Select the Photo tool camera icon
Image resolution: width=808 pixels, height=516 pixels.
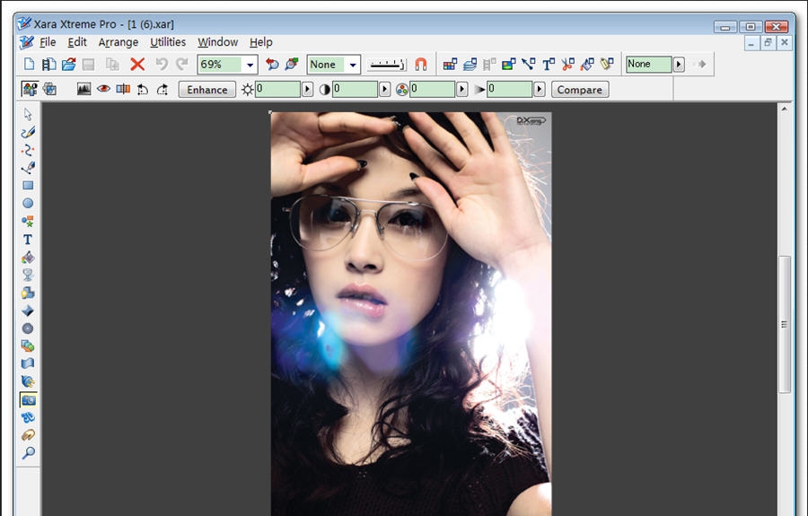coord(28,399)
